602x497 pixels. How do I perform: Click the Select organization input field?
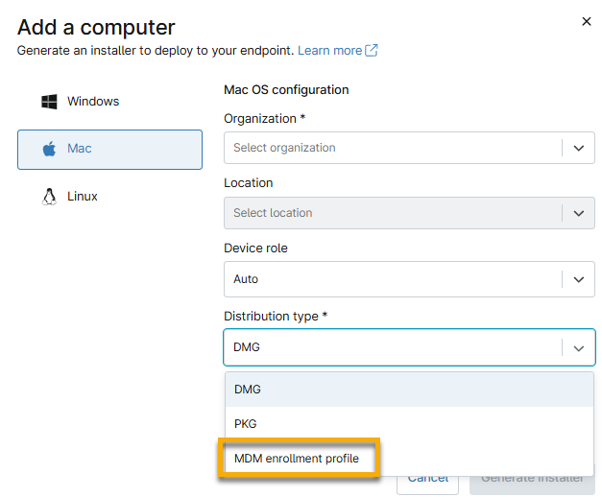392,148
